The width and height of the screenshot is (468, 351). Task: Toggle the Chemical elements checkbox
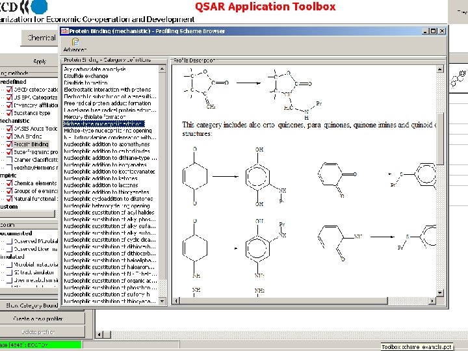10,183
